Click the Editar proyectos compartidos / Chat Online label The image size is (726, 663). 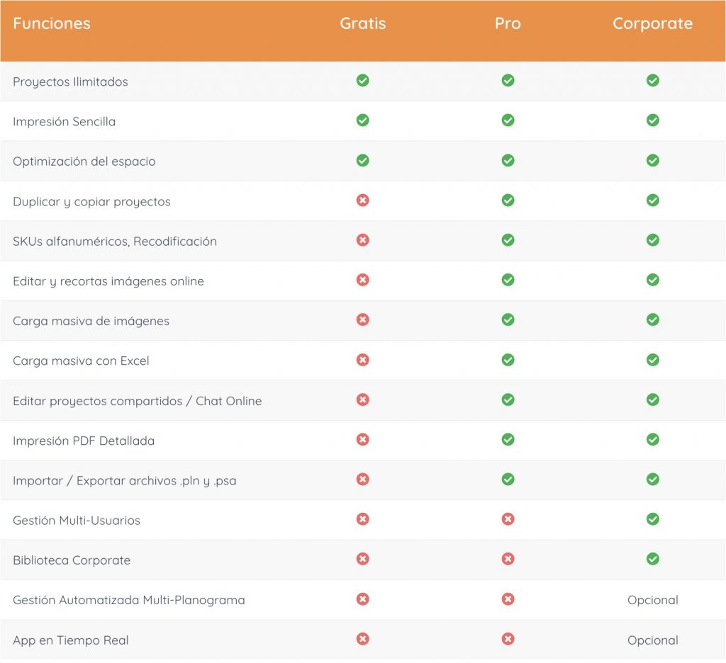click(138, 401)
